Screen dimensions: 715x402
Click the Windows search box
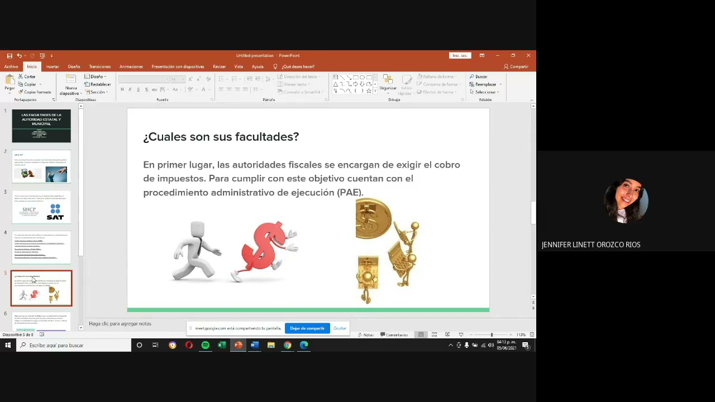74,345
